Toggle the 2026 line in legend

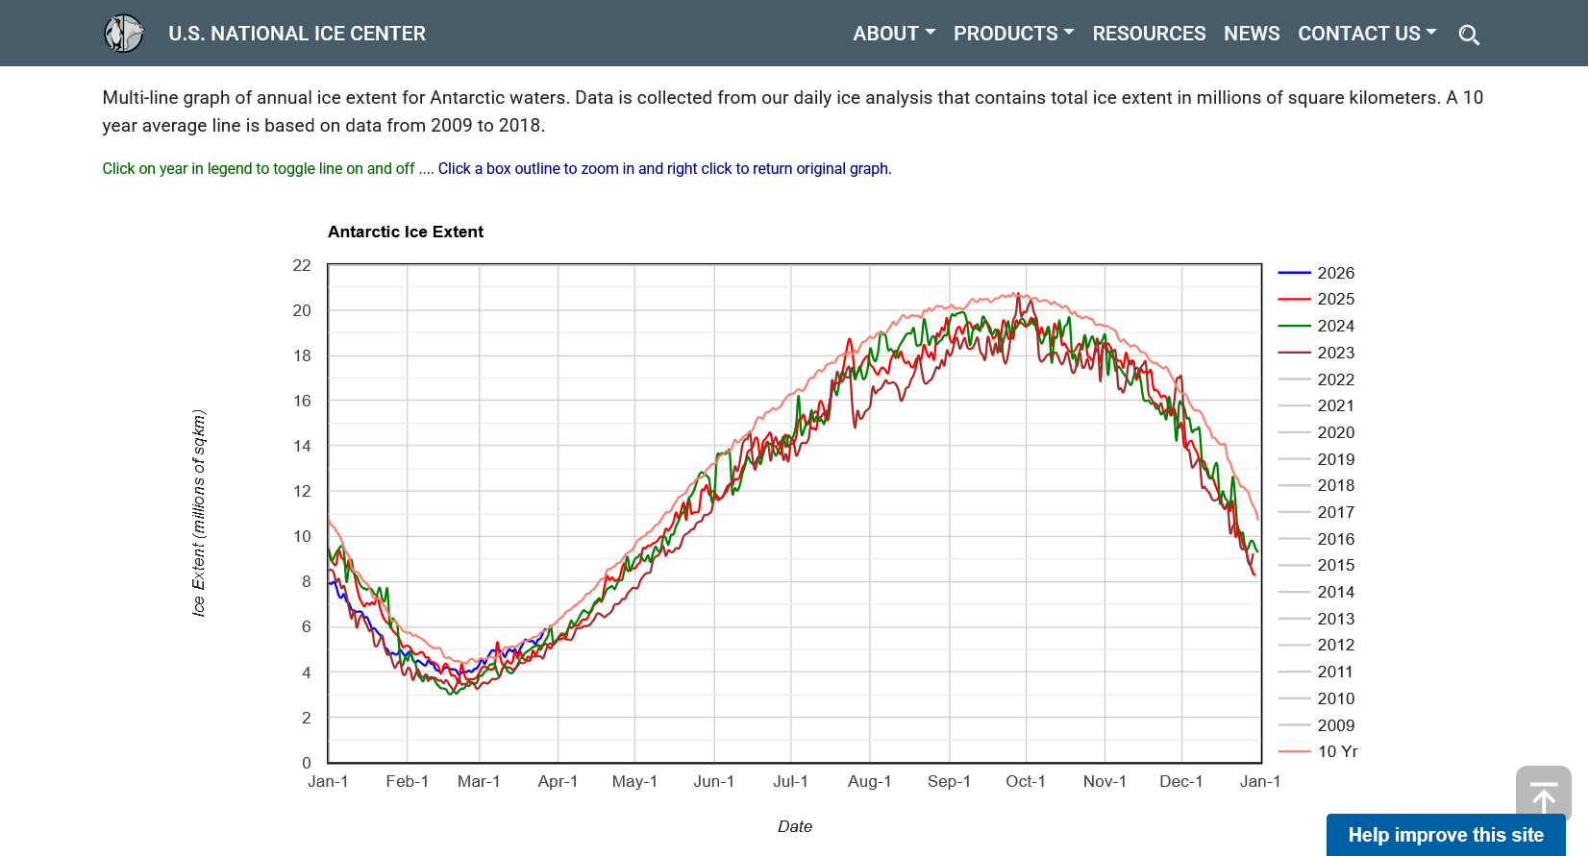coord(1335,273)
